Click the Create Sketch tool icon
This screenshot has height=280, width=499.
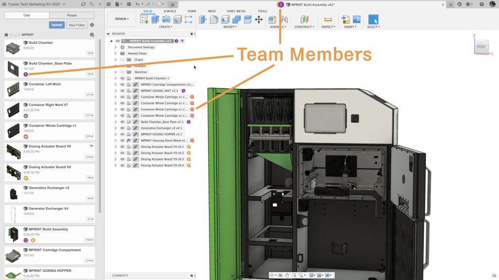pos(144,19)
